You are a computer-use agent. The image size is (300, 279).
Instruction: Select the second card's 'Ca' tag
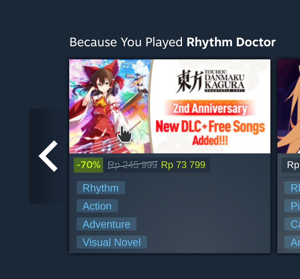click(292, 224)
